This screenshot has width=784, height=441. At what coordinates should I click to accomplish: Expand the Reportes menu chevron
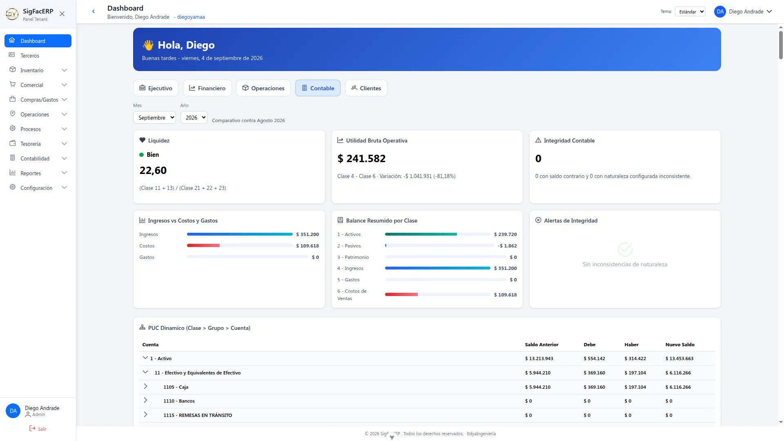[64, 173]
